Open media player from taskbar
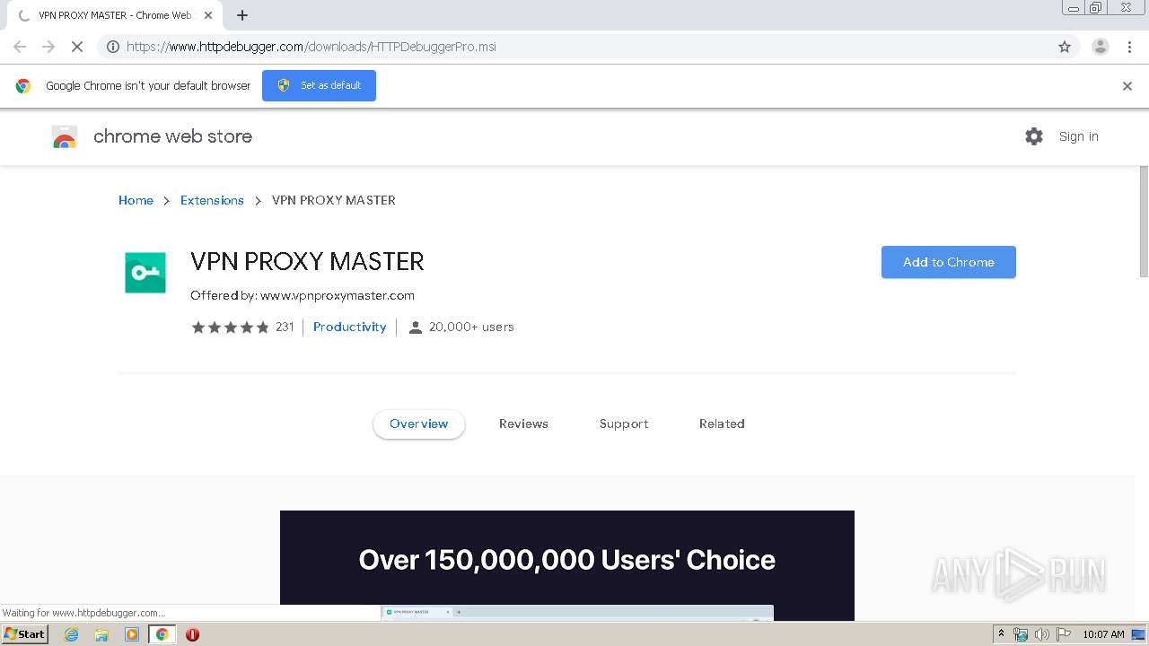 (x=132, y=634)
